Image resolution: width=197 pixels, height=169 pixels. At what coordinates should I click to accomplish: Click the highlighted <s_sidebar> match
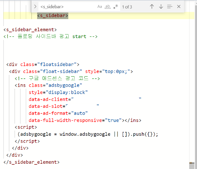53,15
